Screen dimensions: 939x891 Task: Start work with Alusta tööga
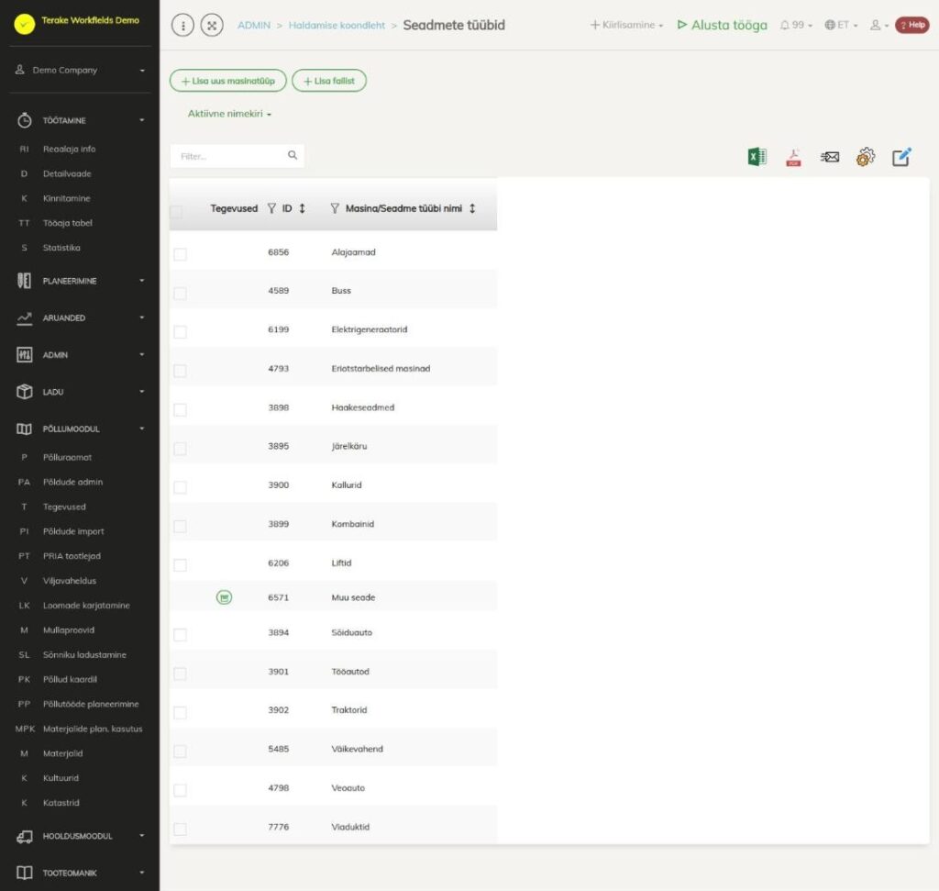(723, 25)
